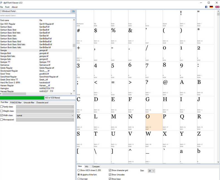Select the View tab
Image resolution: width=220 pixels, height=180 pixels.
pos(80,166)
